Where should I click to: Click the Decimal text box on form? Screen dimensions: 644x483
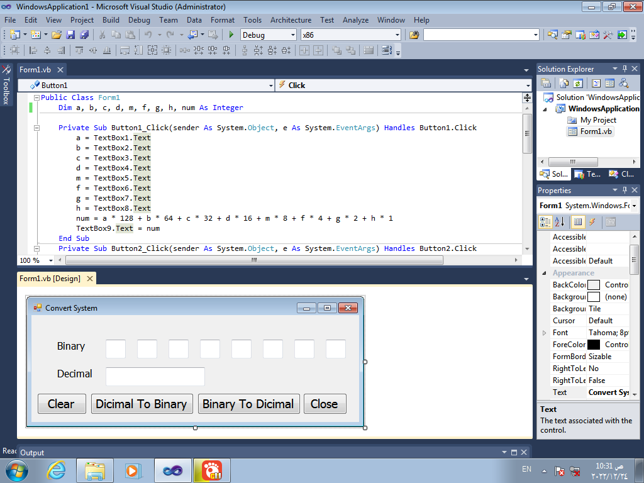pyautogui.click(x=155, y=376)
